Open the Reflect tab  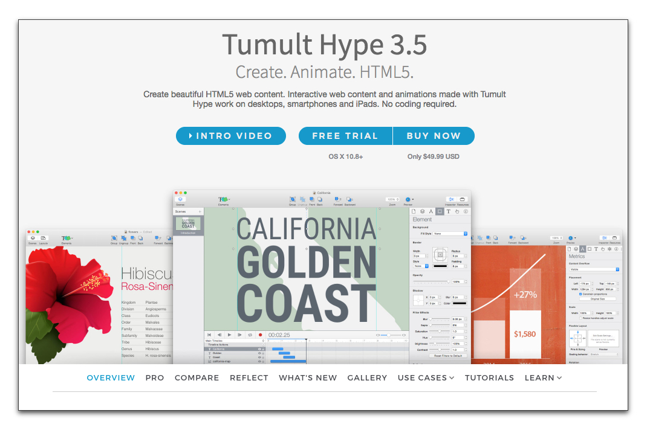point(249,377)
